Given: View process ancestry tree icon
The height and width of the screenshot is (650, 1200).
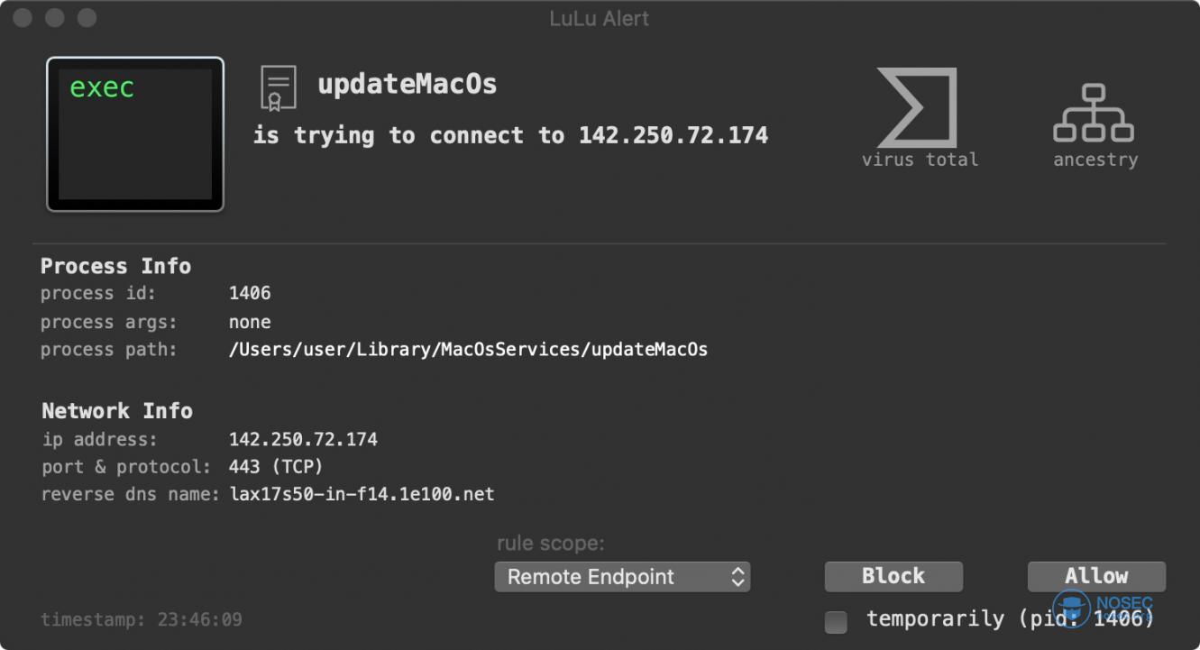Looking at the screenshot, I should [1094, 114].
